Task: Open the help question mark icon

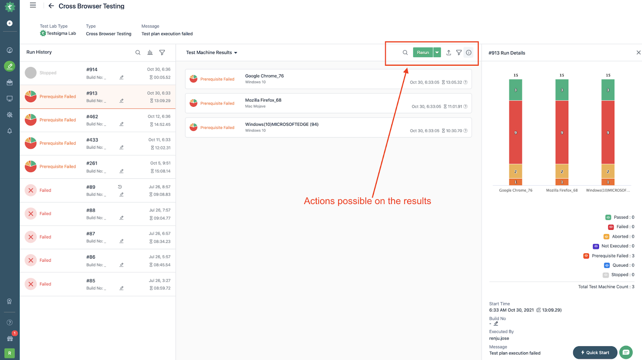Action: pos(10,322)
